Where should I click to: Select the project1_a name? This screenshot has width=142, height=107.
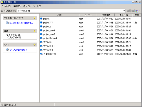(x=47, y=27)
